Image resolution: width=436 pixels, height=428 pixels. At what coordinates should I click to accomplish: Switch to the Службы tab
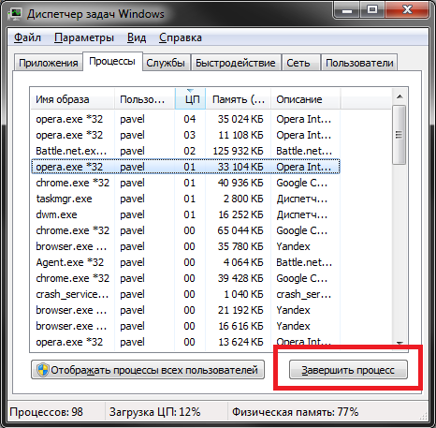coord(166,63)
